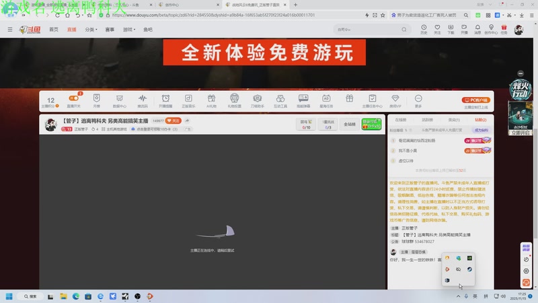The width and height of the screenshot is (538, 303).
Task: Click the green gift reward button
Action: point(371,124)
